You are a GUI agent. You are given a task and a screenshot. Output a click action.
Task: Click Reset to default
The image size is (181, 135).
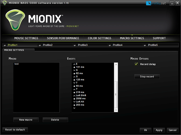15,130
